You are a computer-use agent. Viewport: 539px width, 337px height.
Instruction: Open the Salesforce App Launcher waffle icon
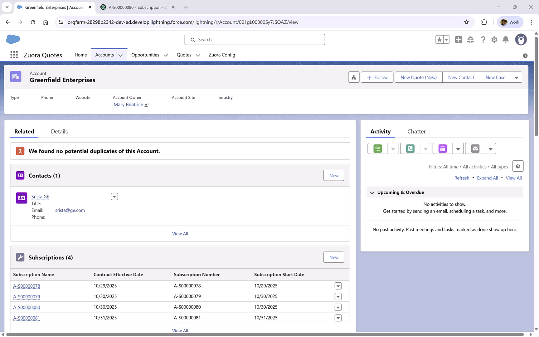pos(14,55)
